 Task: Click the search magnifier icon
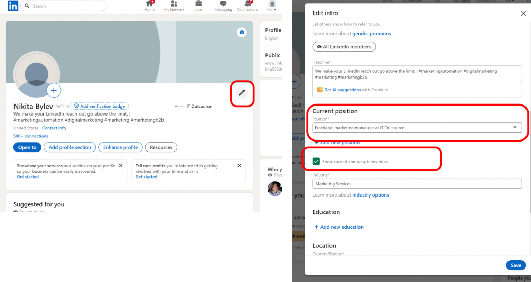27,6
